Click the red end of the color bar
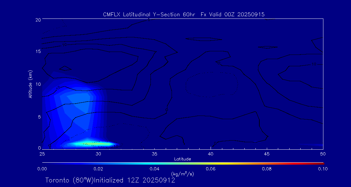The image size is (351, 187). 322,163
